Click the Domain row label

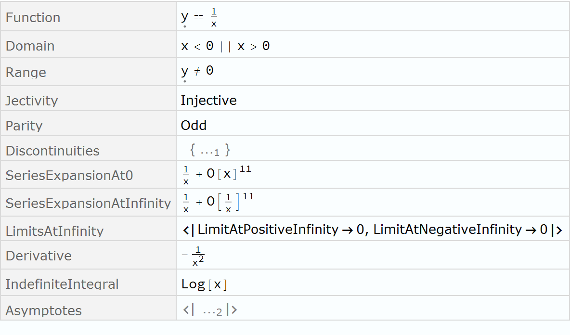click(x=30, y=46)
